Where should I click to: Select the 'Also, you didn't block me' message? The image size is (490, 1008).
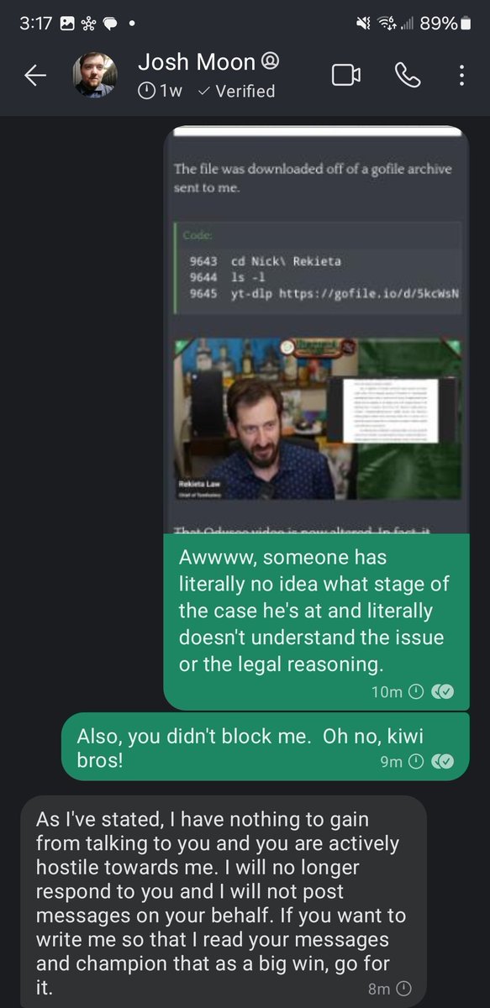266,747
